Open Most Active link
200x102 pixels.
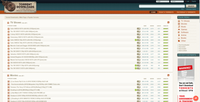click(182, 47)
